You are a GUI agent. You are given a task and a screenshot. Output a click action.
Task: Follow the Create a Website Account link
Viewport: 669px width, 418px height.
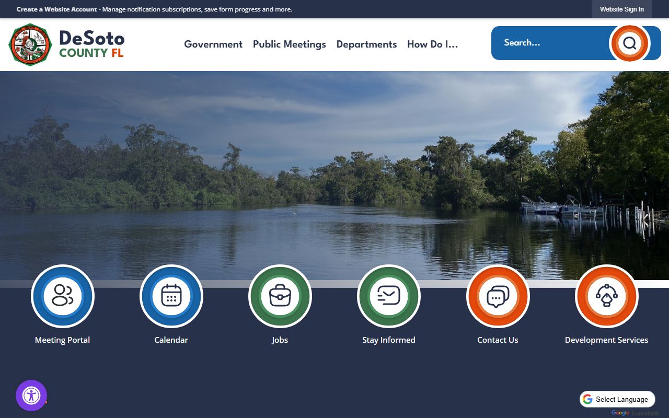click(57, 9)
